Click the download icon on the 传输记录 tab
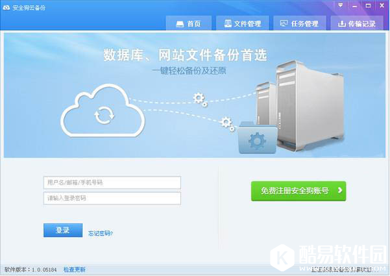The width and height of the screenshot is (390, 276). tap(342, 23)
